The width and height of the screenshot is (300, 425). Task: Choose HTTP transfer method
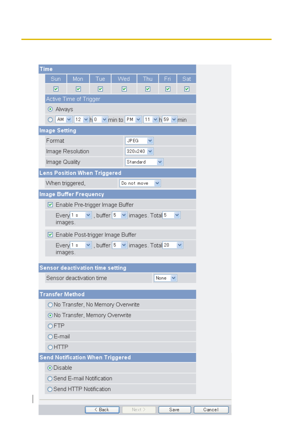[x=50, y=347]
